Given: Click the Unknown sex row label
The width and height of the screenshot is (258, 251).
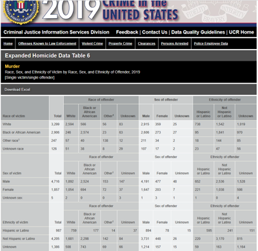Looking at the screenshot, I should tap(12, 197).
